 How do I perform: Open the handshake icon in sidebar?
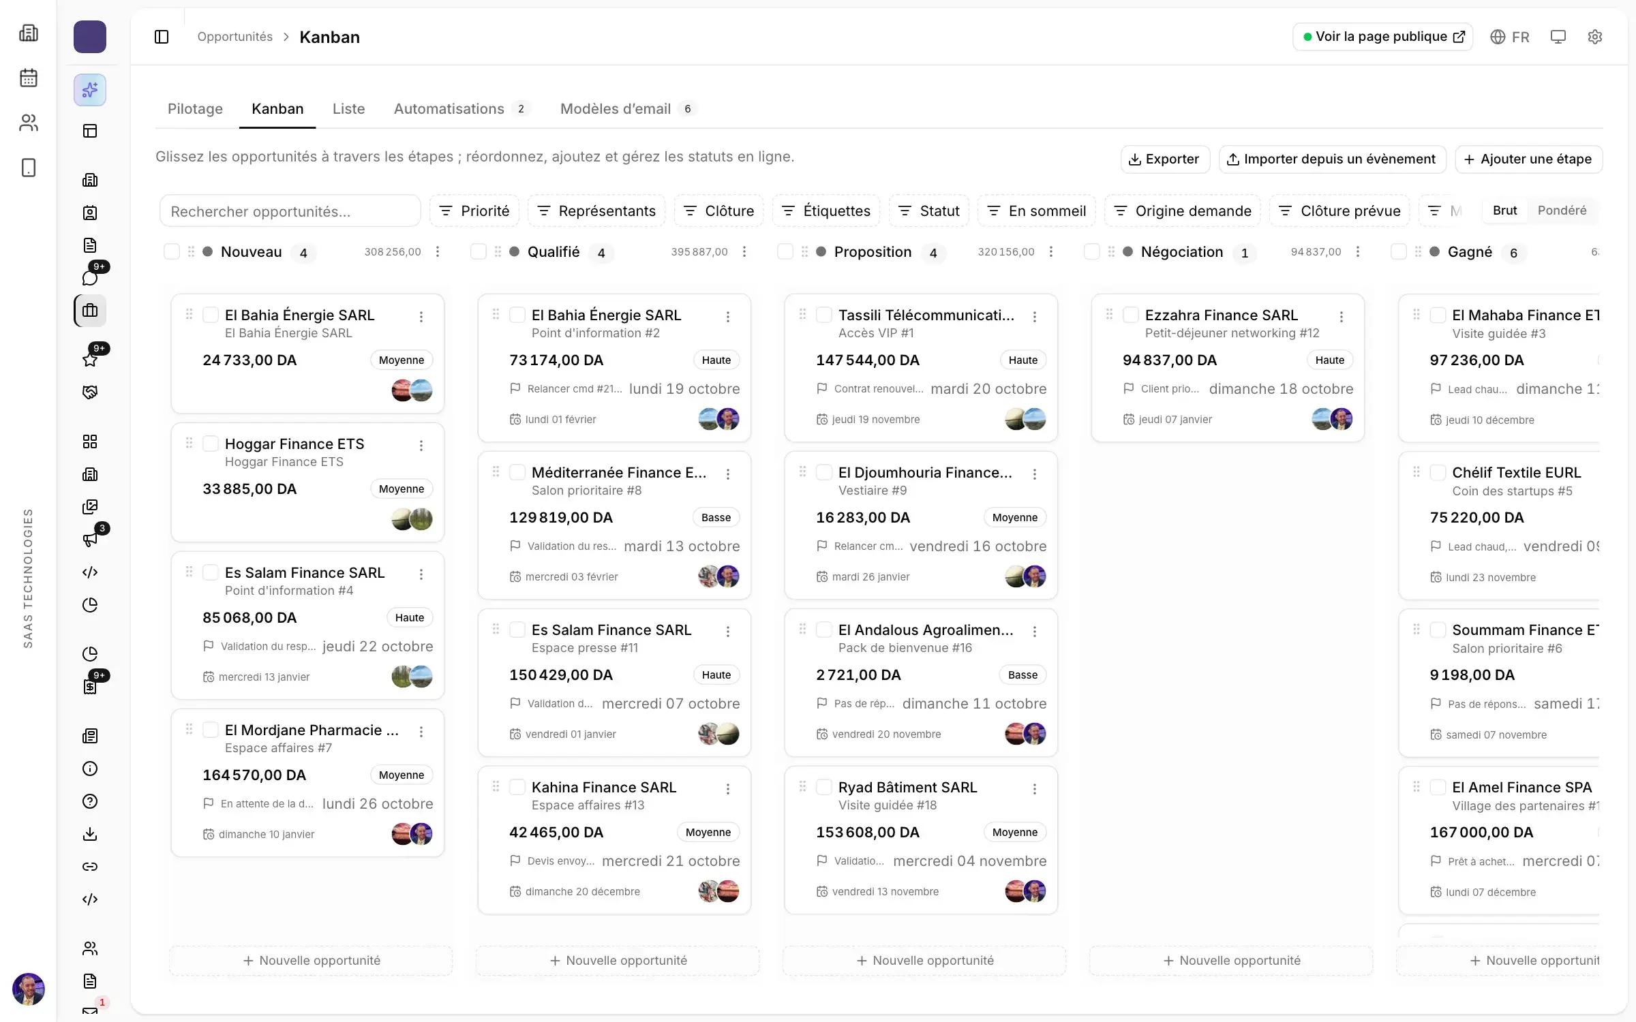[x=90, y=392]
